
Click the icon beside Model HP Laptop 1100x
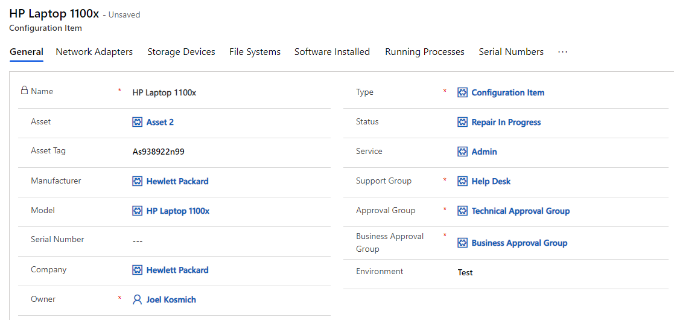click(x=137, y=211)
